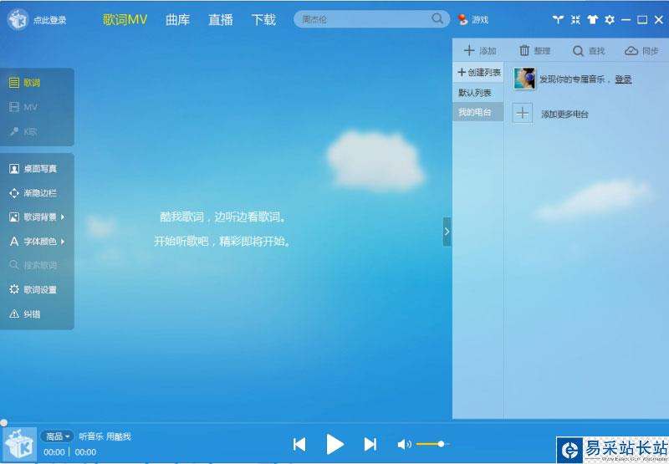Collapse the right playlist panel with chevron
The height and width of the screenshot is (464, 669).
(447, 232)
